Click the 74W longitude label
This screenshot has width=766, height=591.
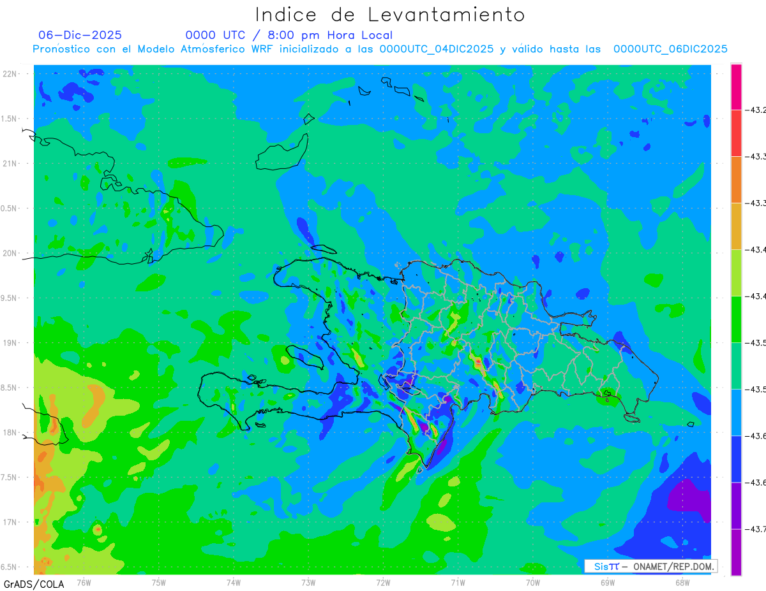pos(234,582)
